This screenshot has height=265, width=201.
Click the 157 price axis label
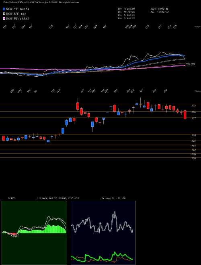(x=193, y=118)
